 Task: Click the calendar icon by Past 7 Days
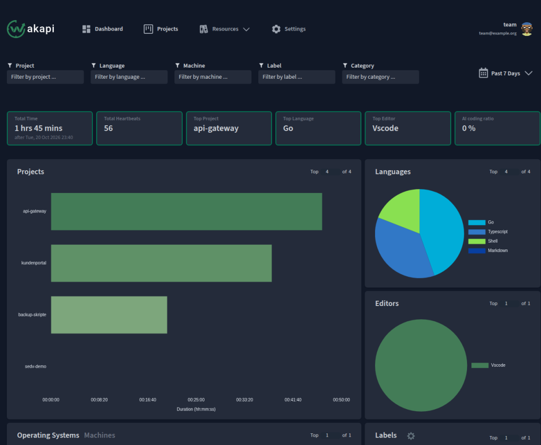[x=483, y=73]
